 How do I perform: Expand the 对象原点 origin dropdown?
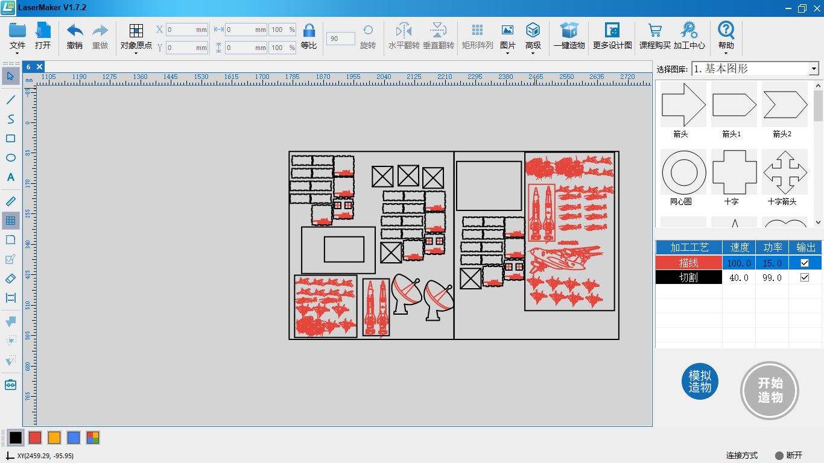[x=136, y=37]
